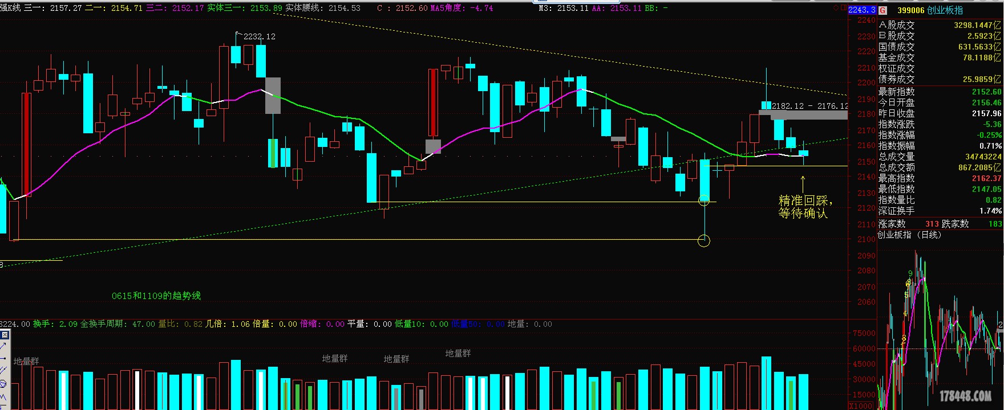Click the index name 创业板指
Viewport: 1004px width, 410px height.
click(x=945, y=10)
